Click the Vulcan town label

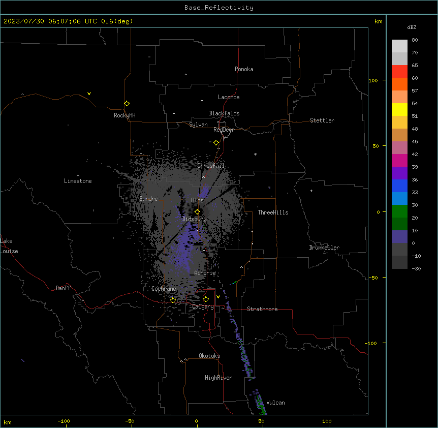(276, 403)
